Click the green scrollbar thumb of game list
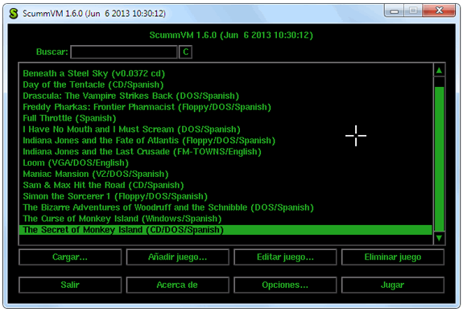This screenshot has height=312, width=463. point(439,158)
